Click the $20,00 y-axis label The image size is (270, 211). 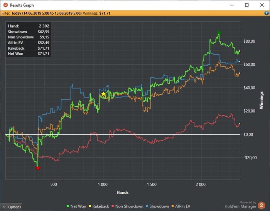pos(249,111)
